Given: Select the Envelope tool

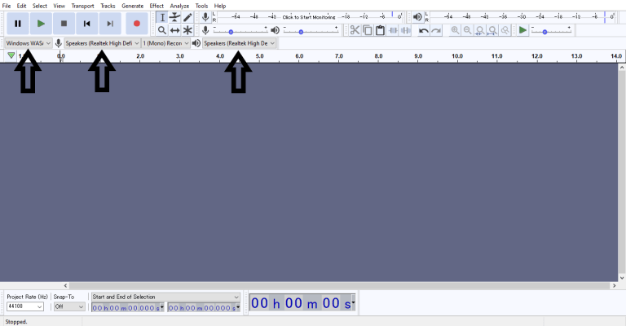Looking at the screenshot, I should pos(175,17).
